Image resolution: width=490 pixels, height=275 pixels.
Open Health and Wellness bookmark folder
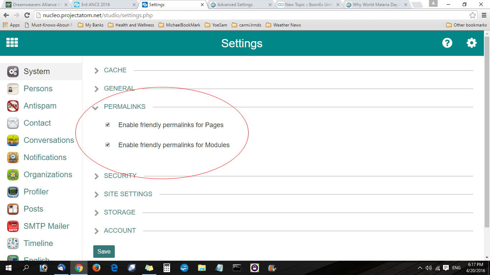coord(131,25)
